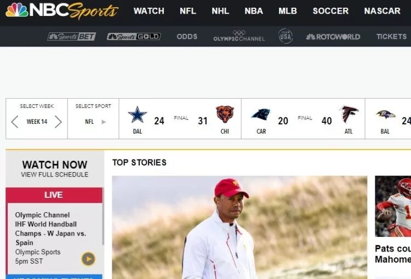
Task: Expand the Select Sport NFL dropdown
Action: coord(95,122)
